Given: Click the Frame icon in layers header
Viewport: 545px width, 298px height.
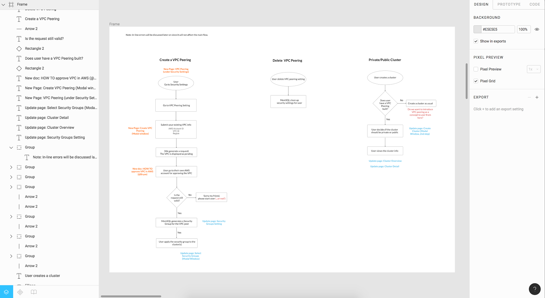Looking at the screenshot, I should (x=11, y=4).
